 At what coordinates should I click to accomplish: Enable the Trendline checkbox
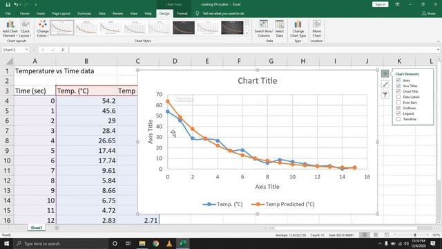[398, 119]
